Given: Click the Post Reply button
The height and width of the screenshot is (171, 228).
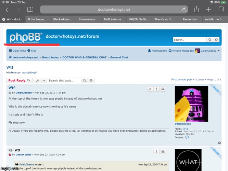Looking at the screenshot, I should coord(19,80).
